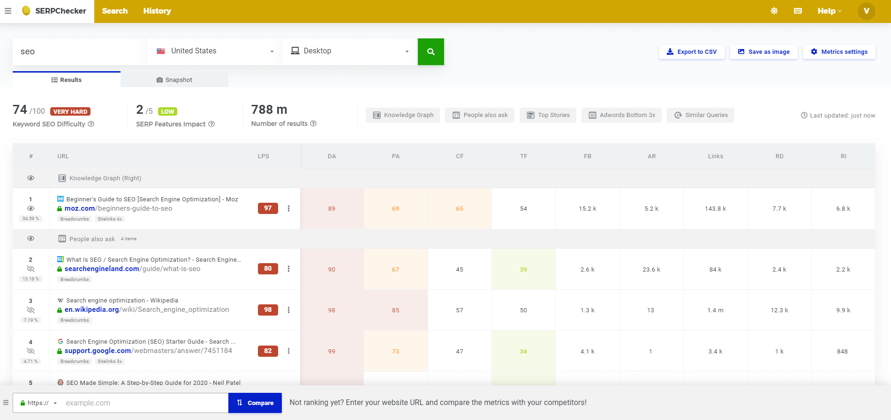Open Metrics settings
This screenshot has width=891, height=420.
tap(839, 52)
